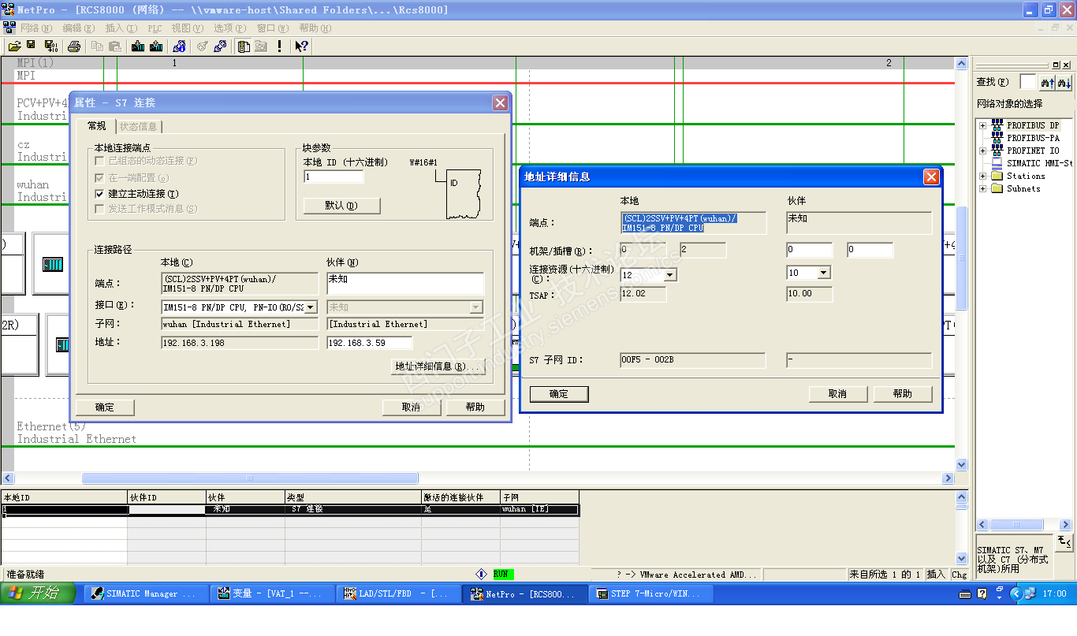Toggle the 已组态的动态连接 checkbox

click(100, 161)
